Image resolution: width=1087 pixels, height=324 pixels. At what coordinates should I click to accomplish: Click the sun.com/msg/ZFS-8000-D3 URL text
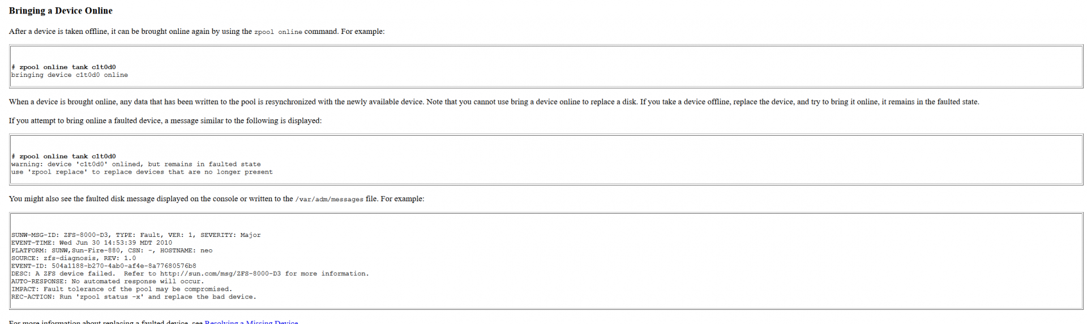point(220,274)
